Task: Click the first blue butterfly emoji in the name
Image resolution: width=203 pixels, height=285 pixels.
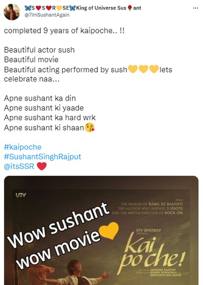Action: tap(28, 8)
